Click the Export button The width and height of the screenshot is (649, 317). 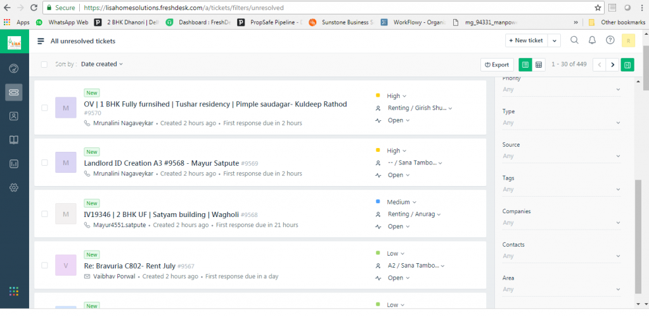(497, 65)
